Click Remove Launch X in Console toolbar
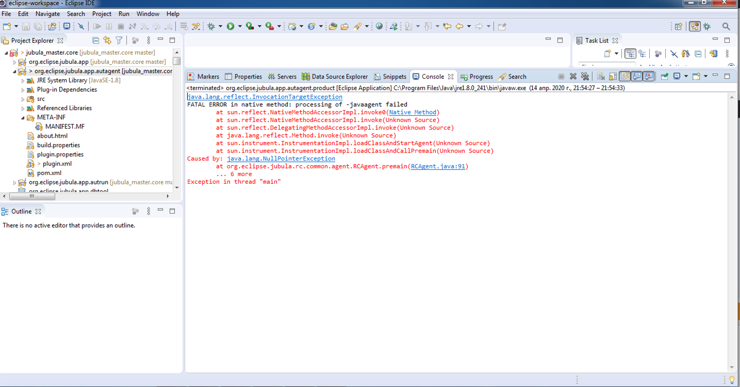740x387 pixels. (x=573, y=76)
